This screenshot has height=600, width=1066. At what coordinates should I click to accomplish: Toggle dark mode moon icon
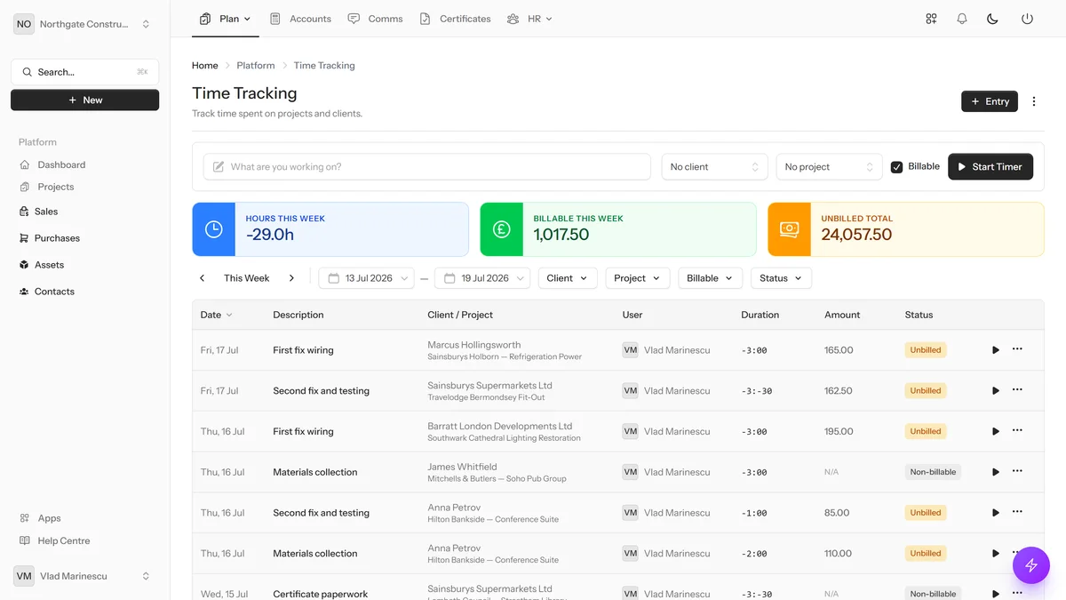tap(993, 19)
